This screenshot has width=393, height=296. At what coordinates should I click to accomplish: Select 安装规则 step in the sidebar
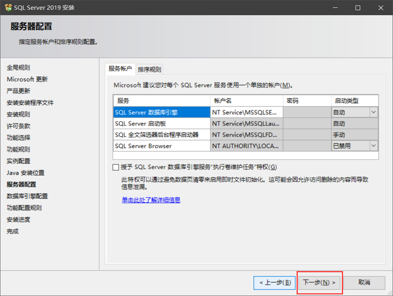coord(18,115)
